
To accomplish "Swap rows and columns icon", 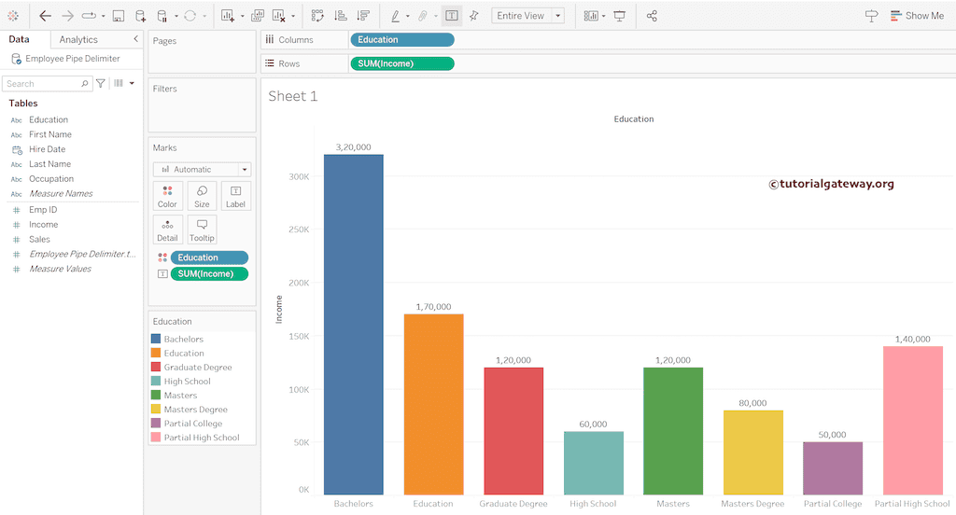I will coord(317,16).
